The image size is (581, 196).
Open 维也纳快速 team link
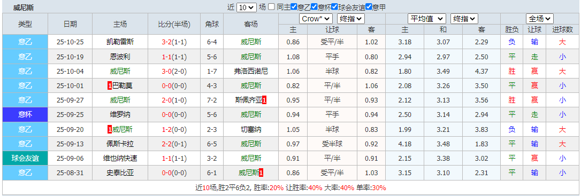[120, 158]
